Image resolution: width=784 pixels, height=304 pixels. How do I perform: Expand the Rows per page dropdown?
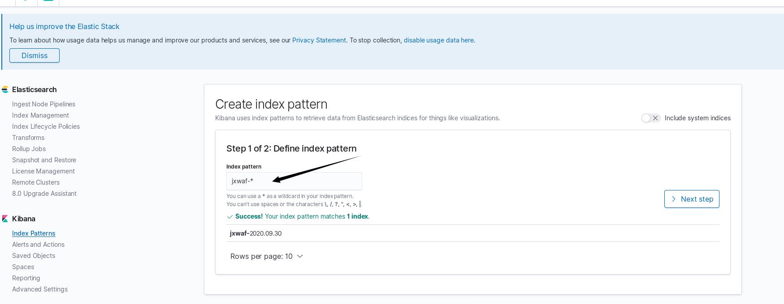click(267, 256)
